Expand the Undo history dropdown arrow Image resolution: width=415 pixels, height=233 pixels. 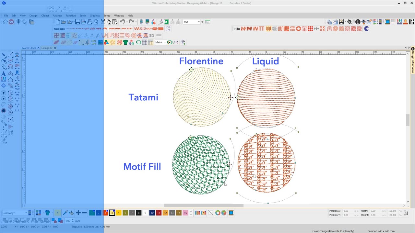point(127,22)
